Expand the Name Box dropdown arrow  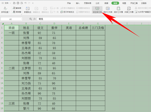tap(22, 19)
